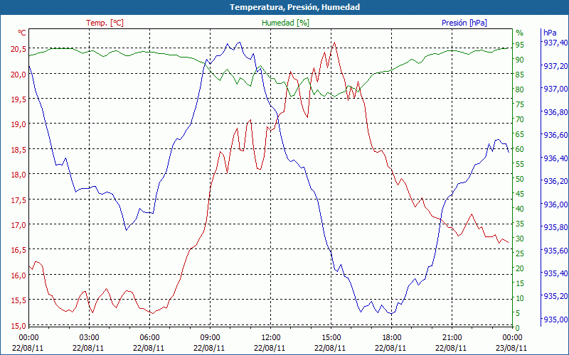The width and height of the screenshot is (569, 355).
Task: Click the 936,40 value on the pressure axis
Action: click(x=555, y=158)
